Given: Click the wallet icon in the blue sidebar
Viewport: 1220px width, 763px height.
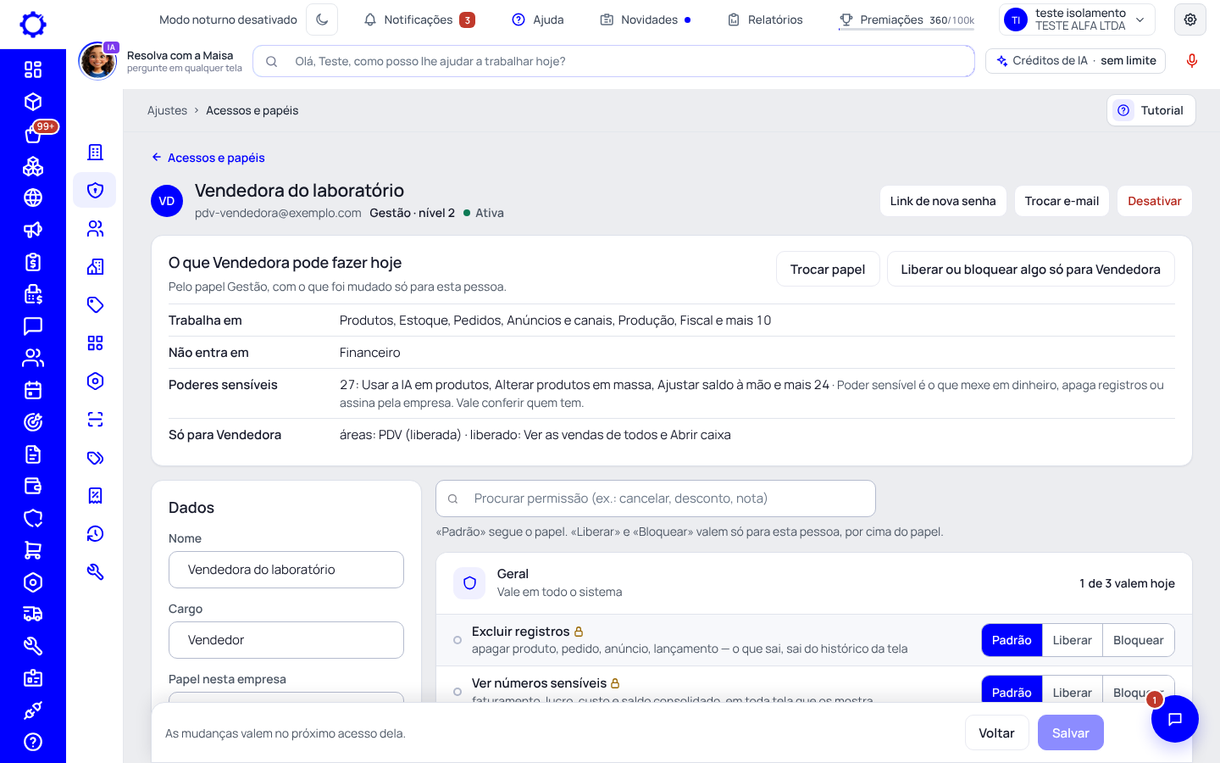Looking at the screenshot, I should pyautogui.click(x=33, y=486).
